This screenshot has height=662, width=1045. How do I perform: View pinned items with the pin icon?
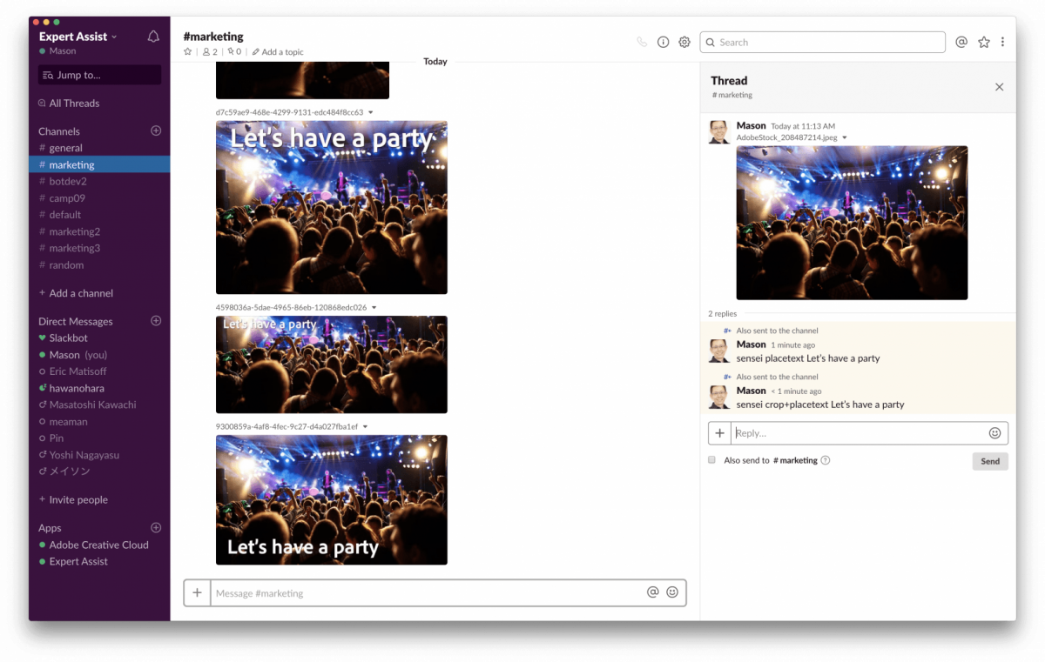pyautogui.click(x=231, y=51)
